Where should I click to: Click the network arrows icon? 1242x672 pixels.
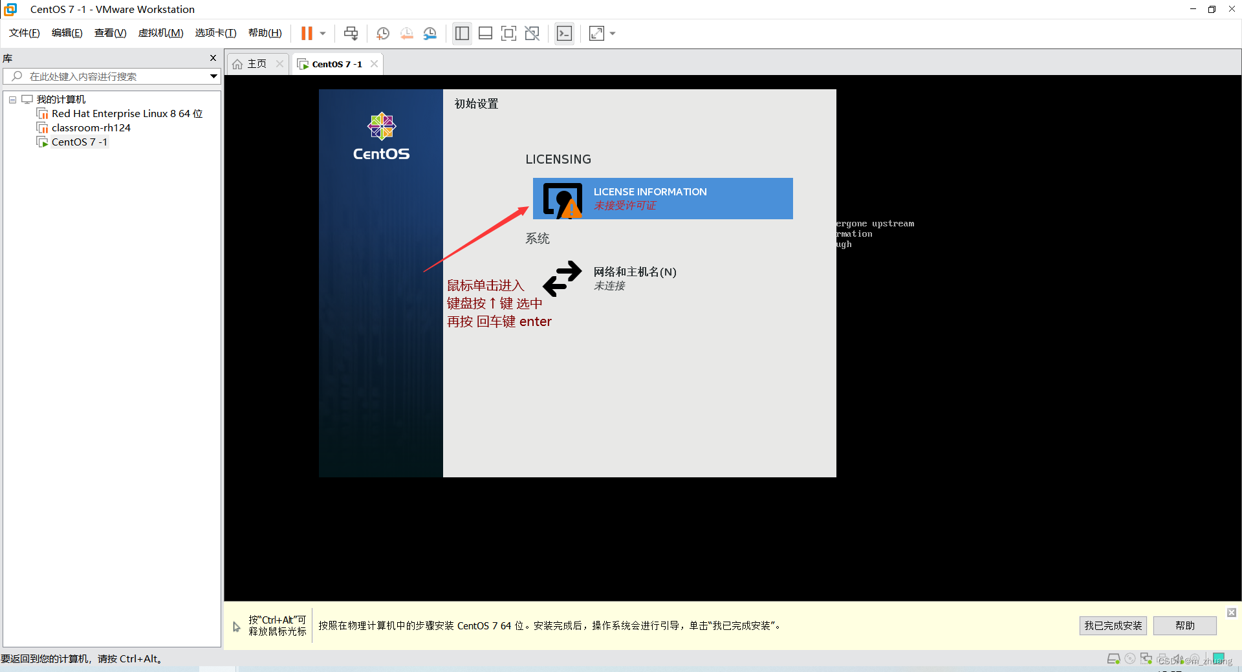[x=562, y=279]
